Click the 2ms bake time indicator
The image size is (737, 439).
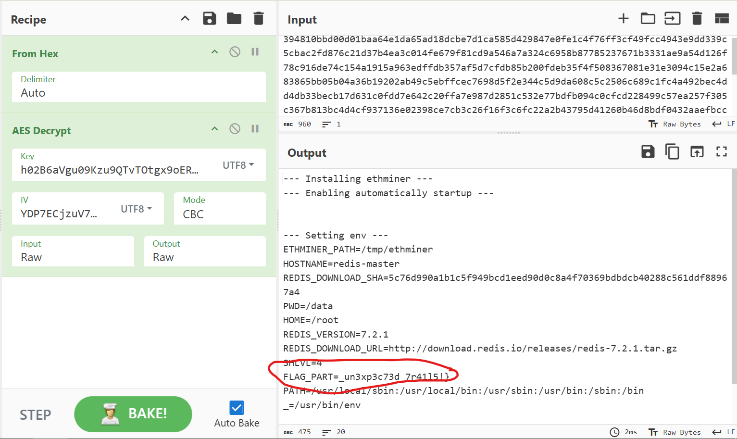tap(624, 432)
